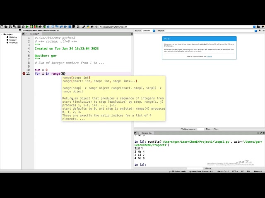The width and height of the screenshot is (265, 198).
Task: Click the Browse tabs icon beside loops2.py tab
Action: [23, 34]
